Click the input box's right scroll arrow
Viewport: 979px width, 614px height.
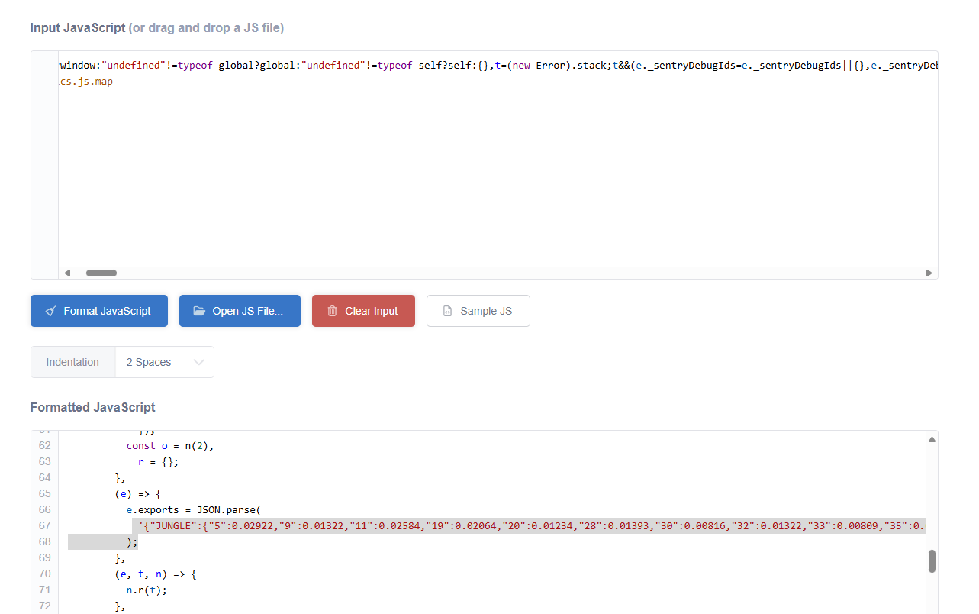929,273
